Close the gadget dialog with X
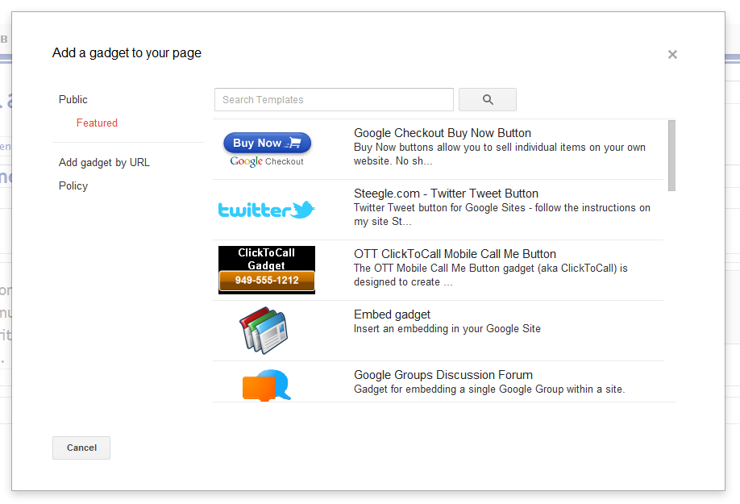Viewport: 740px width, 504px height. (x=672, y=55)
